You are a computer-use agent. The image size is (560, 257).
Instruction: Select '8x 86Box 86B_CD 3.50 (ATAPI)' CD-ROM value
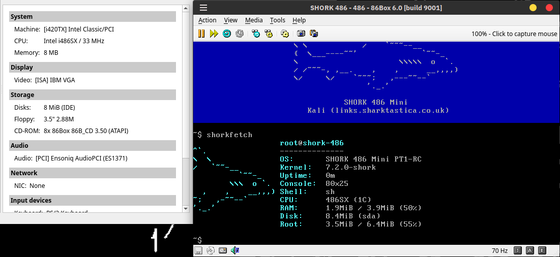tap(86, 131)
